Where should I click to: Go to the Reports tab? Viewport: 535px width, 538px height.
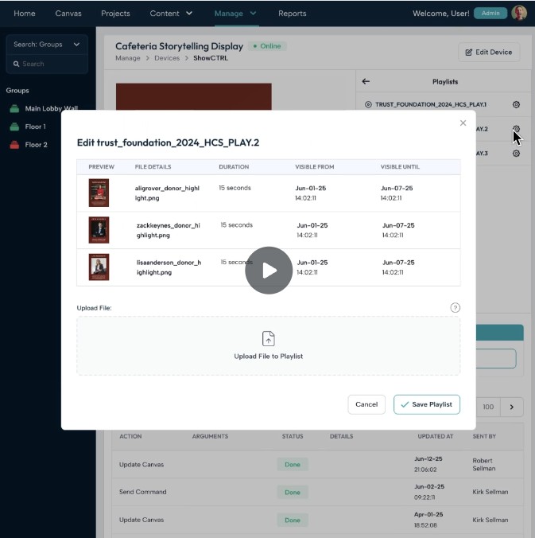(292, 14)
